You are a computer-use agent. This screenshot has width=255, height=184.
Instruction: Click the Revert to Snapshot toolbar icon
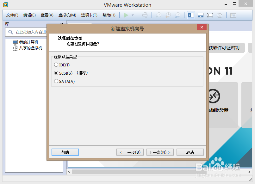click(168, 15)
